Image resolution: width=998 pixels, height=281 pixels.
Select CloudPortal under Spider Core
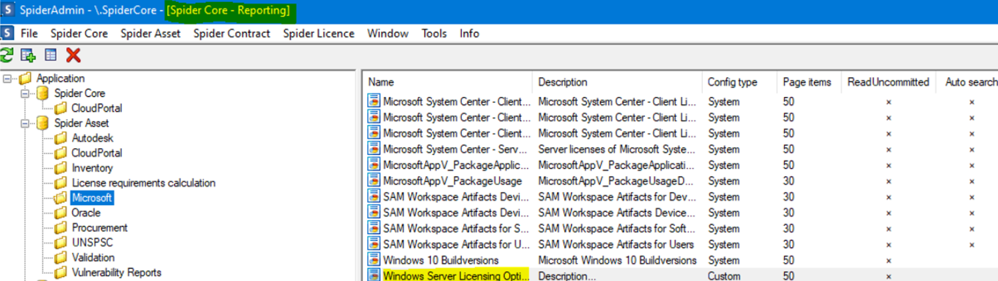point(97,108)
